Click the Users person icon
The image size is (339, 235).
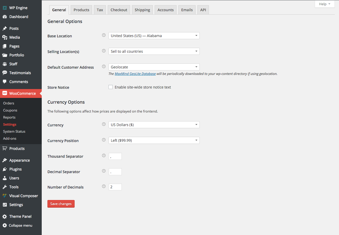click(x=5, y=178)
